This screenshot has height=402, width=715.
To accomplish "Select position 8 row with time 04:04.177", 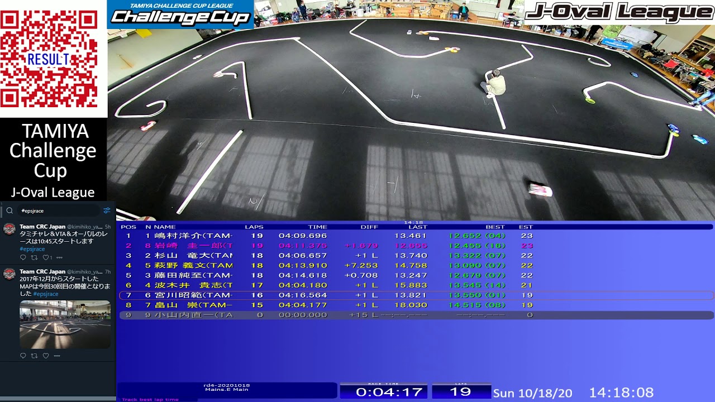I will click(x=416, y=305).
